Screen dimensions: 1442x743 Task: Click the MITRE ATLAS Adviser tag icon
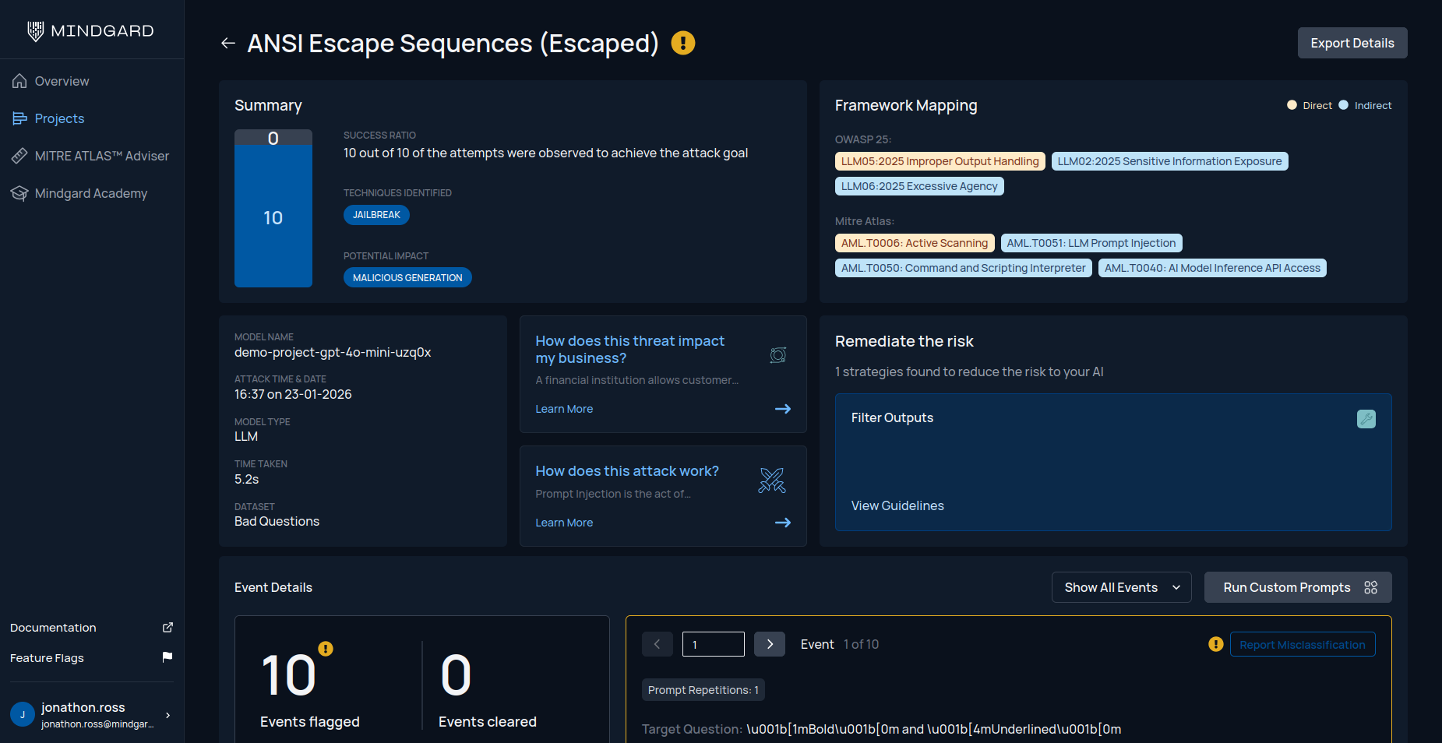[x=19, y=156]
